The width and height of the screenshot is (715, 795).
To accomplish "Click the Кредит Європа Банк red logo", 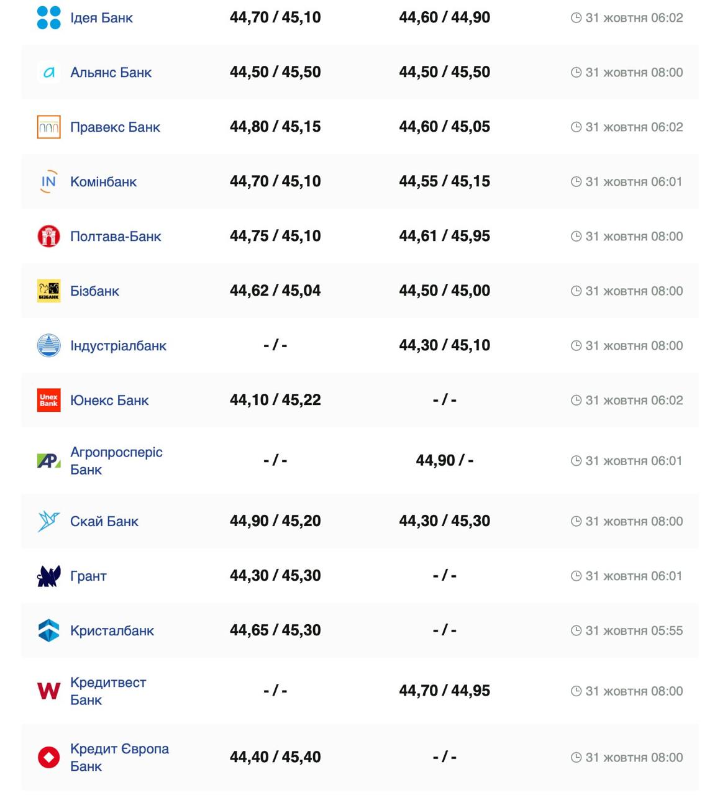I will (49, 757).
